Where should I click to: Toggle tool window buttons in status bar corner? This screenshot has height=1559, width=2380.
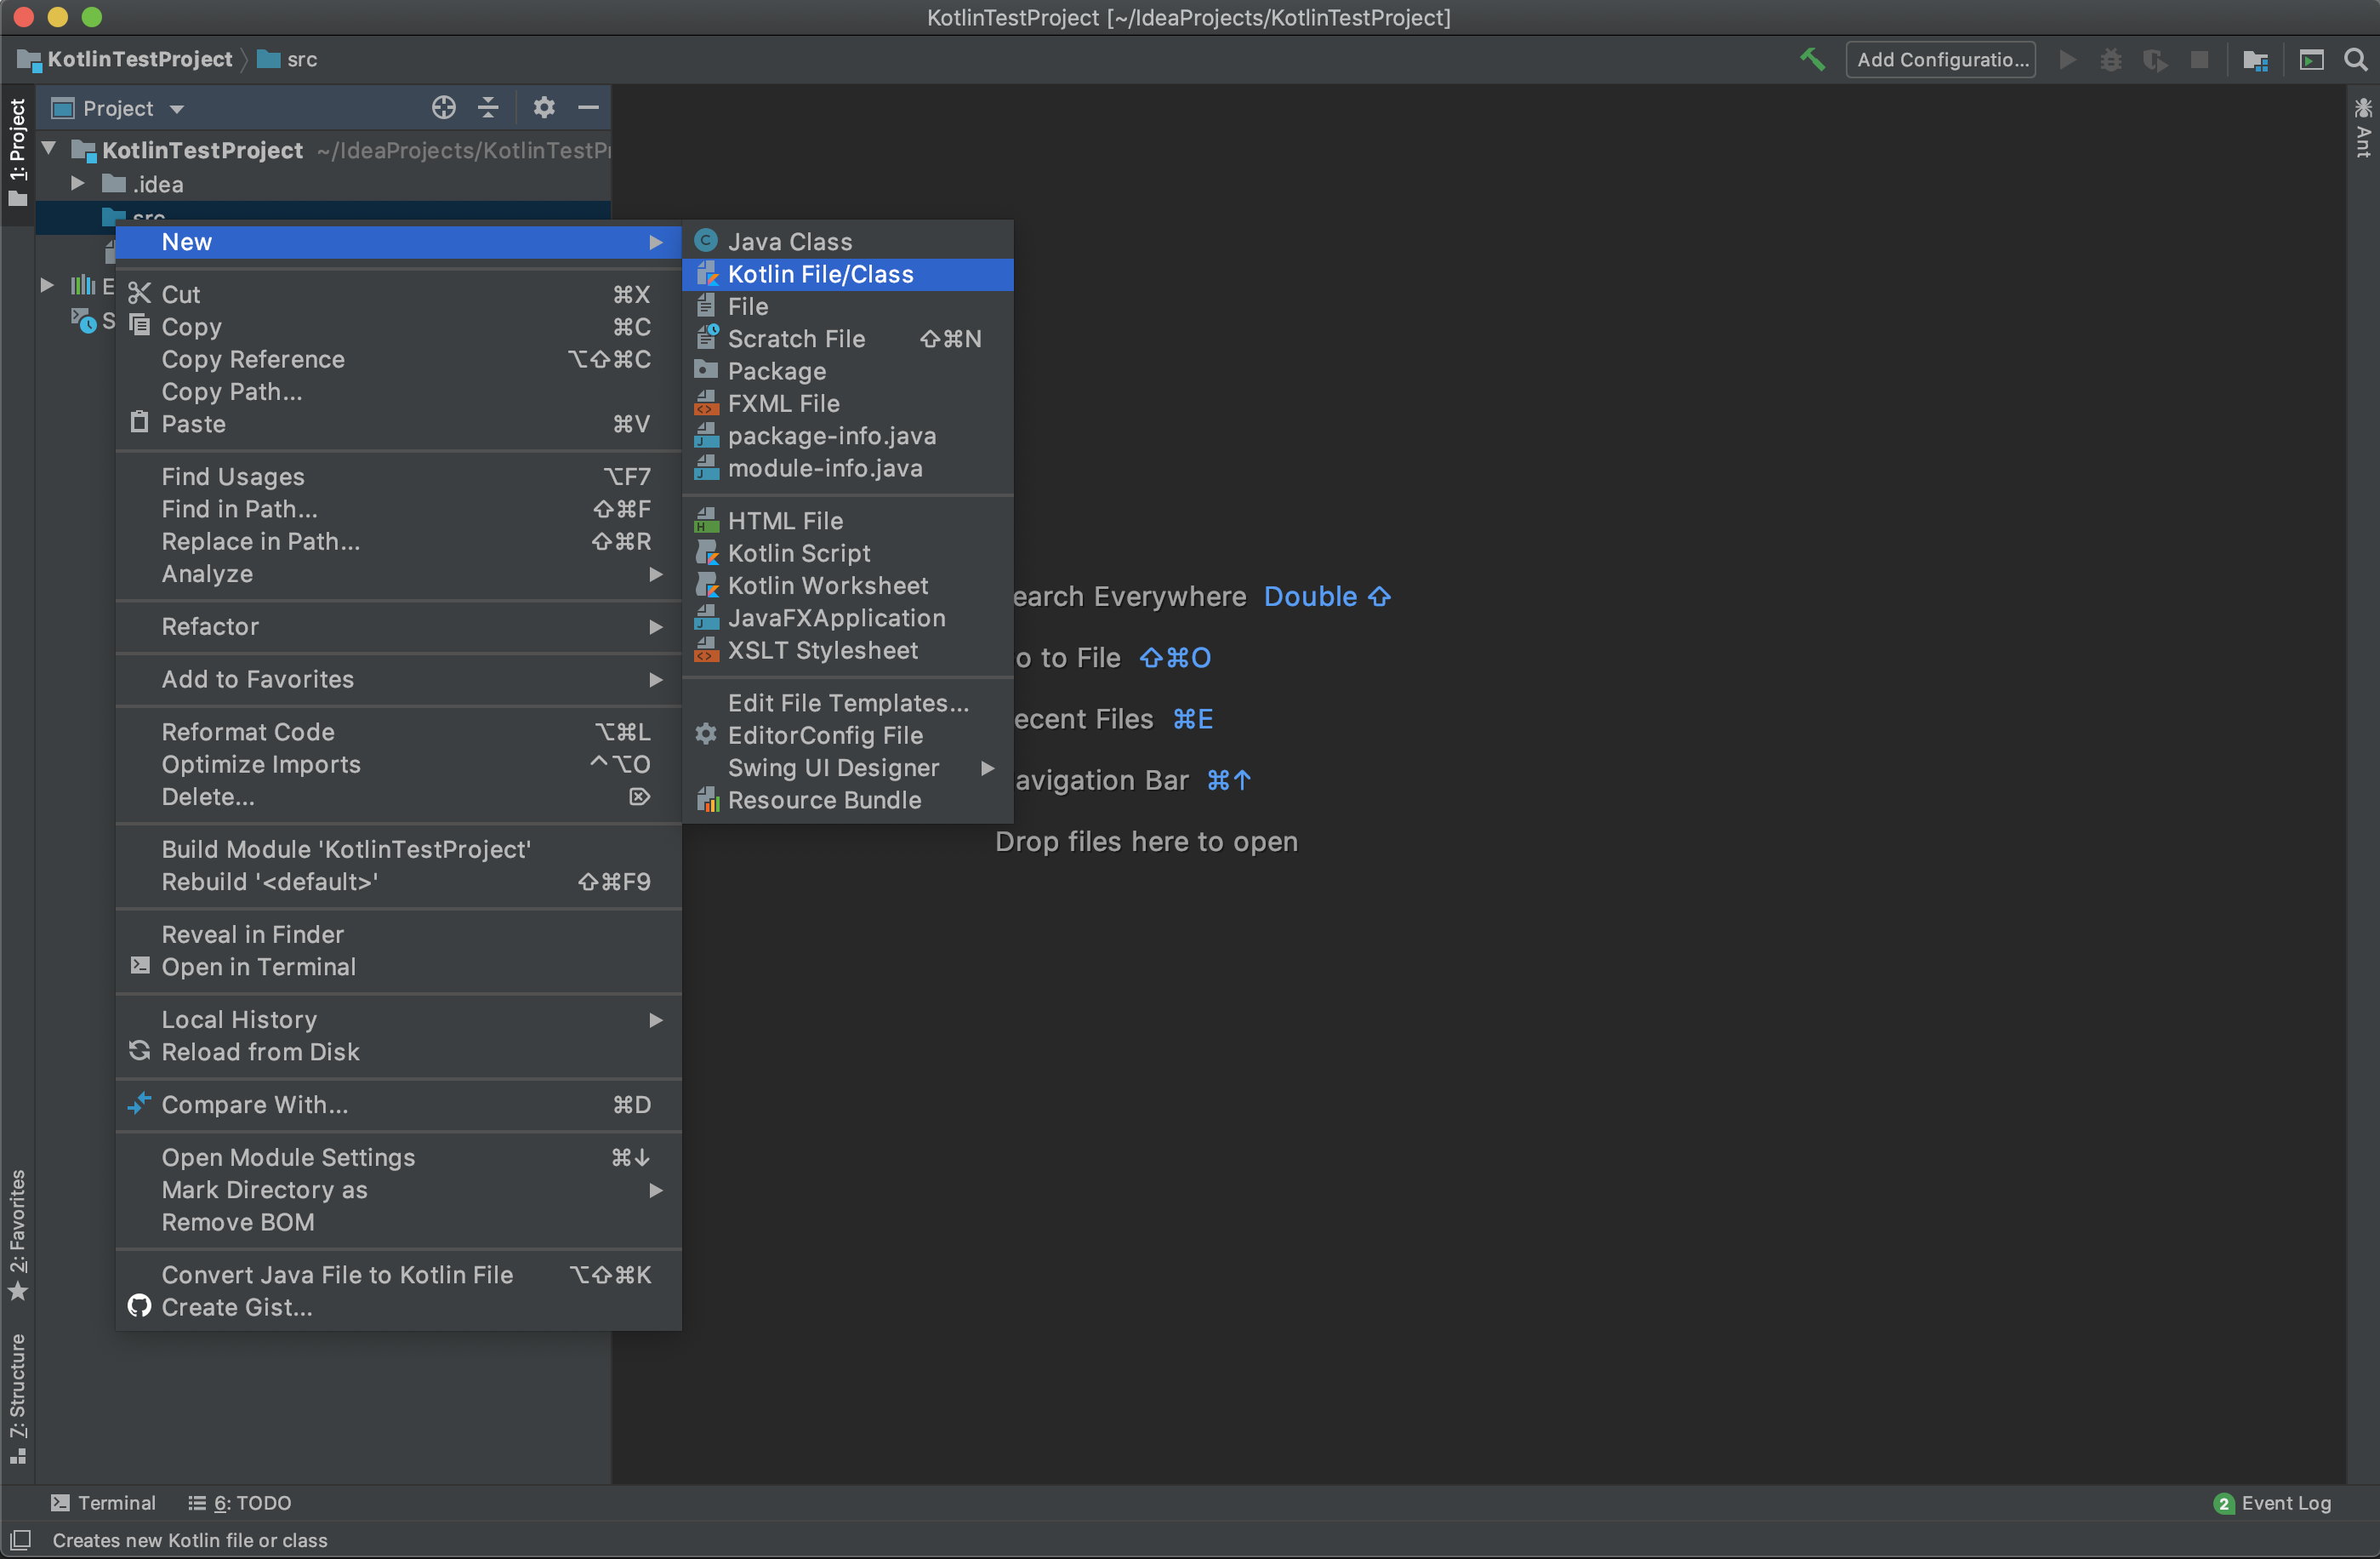(20, 1539)
